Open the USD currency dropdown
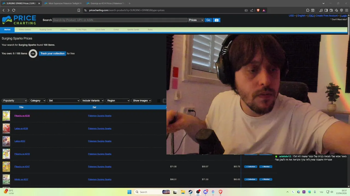 coord(292,16)
